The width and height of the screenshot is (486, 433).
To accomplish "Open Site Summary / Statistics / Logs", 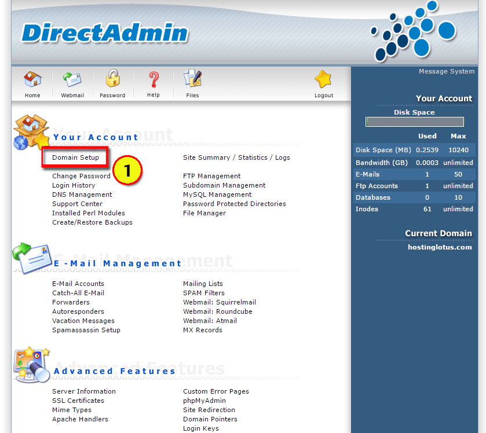I will [236, 157].
